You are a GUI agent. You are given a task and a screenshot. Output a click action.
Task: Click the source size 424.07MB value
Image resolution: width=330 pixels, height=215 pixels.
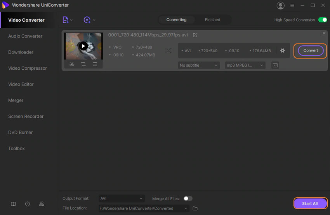146,55
